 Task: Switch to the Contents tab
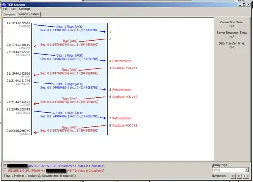point(9,15)
